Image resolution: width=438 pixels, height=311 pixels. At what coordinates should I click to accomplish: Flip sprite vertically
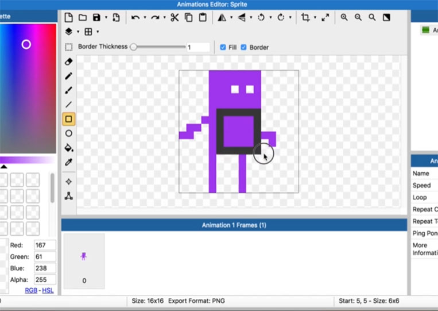tap(242, 17)
